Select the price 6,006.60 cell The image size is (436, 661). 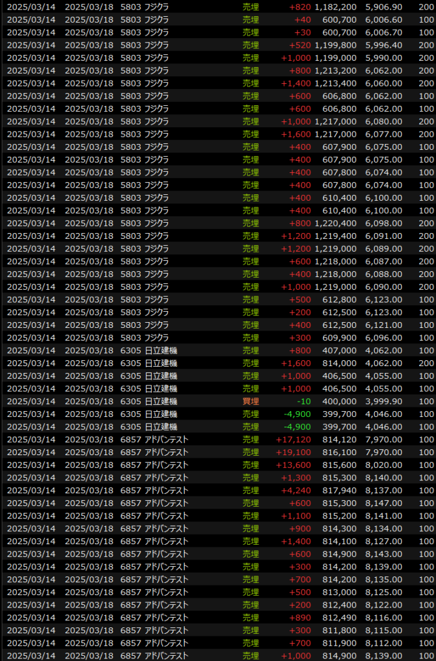pyautogui.click(x=384, y=19)
